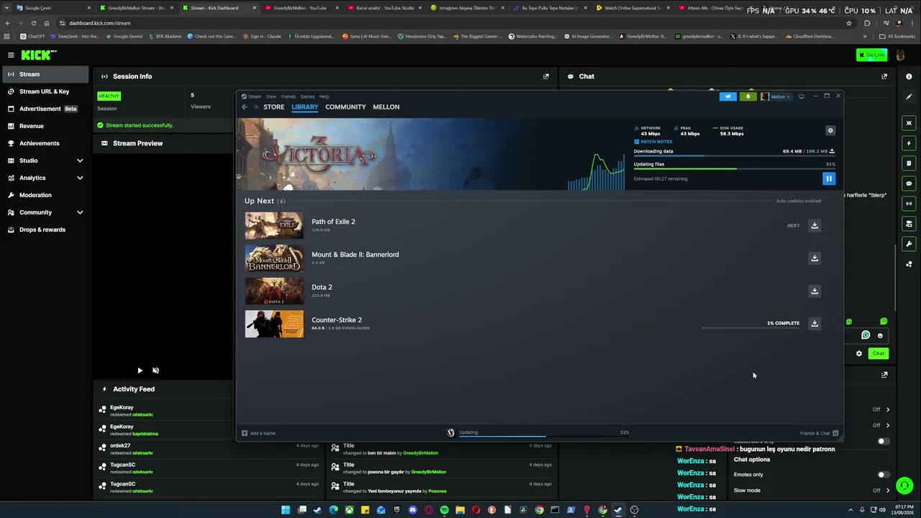Image resolution: width=921 pixels, height=518 pixels.
Task: Open Steam download settings gear
Action: pos(830,130)
